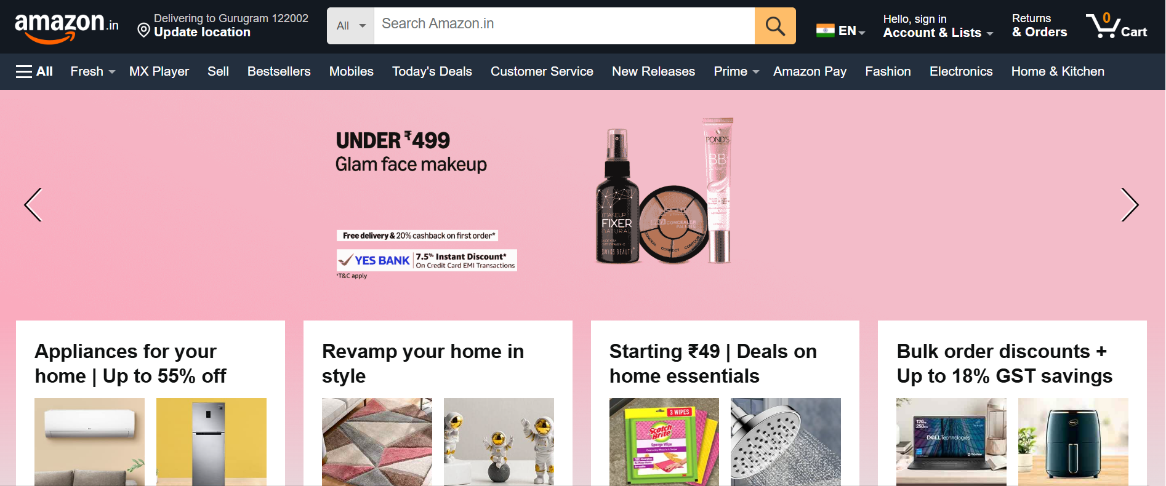The height and width of the screenshot is (486, 1166).
Task: Expand the All search category dropdown
Action: pos(350,26)
